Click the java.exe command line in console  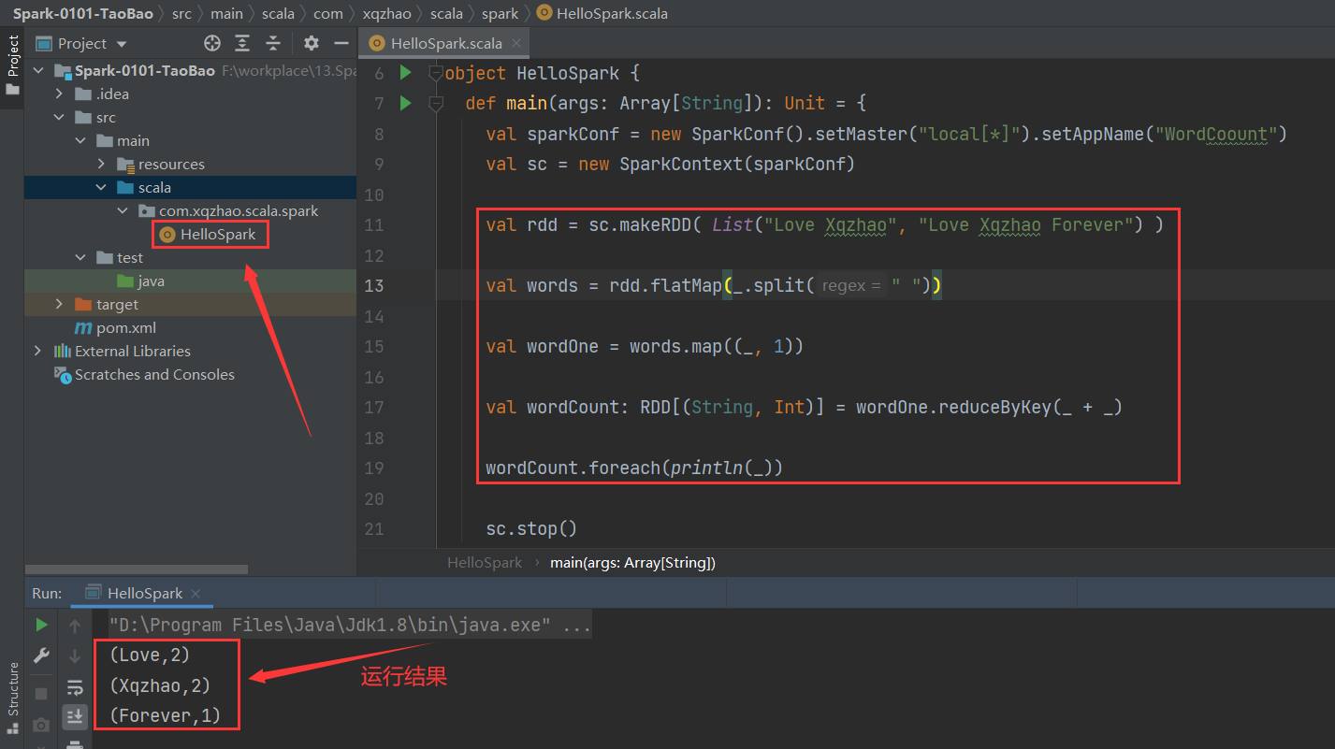350,625
